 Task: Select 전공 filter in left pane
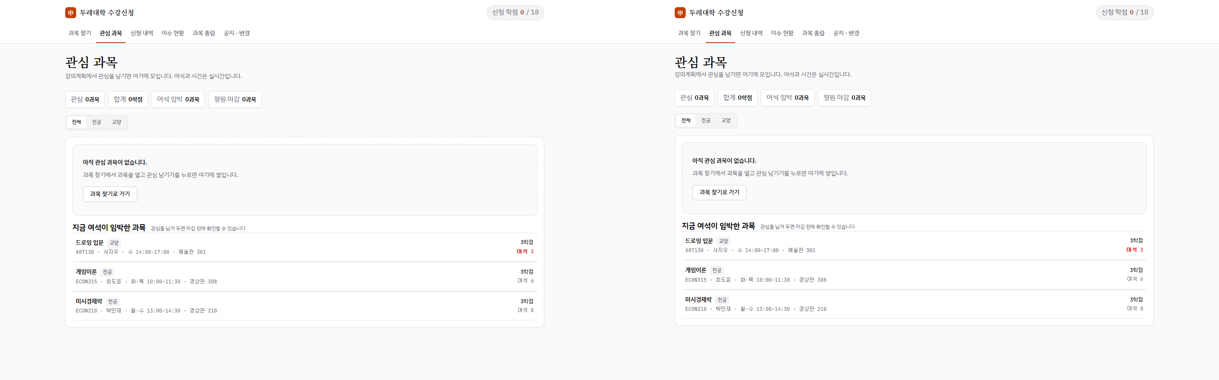(x=97, y=122)
